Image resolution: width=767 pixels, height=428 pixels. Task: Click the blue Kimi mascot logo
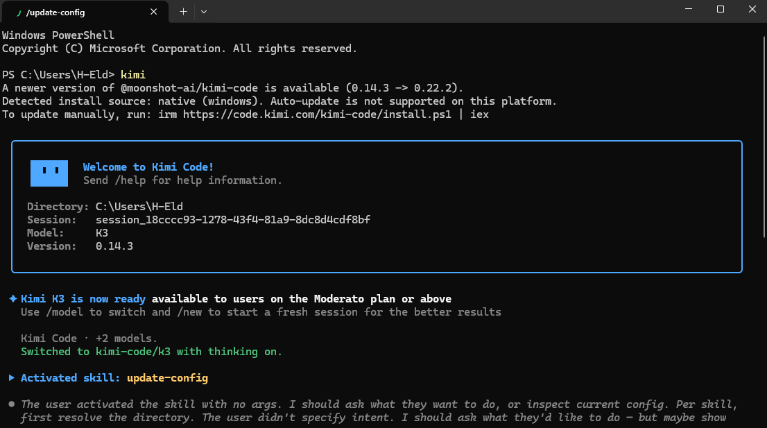[x=49, y=173]
